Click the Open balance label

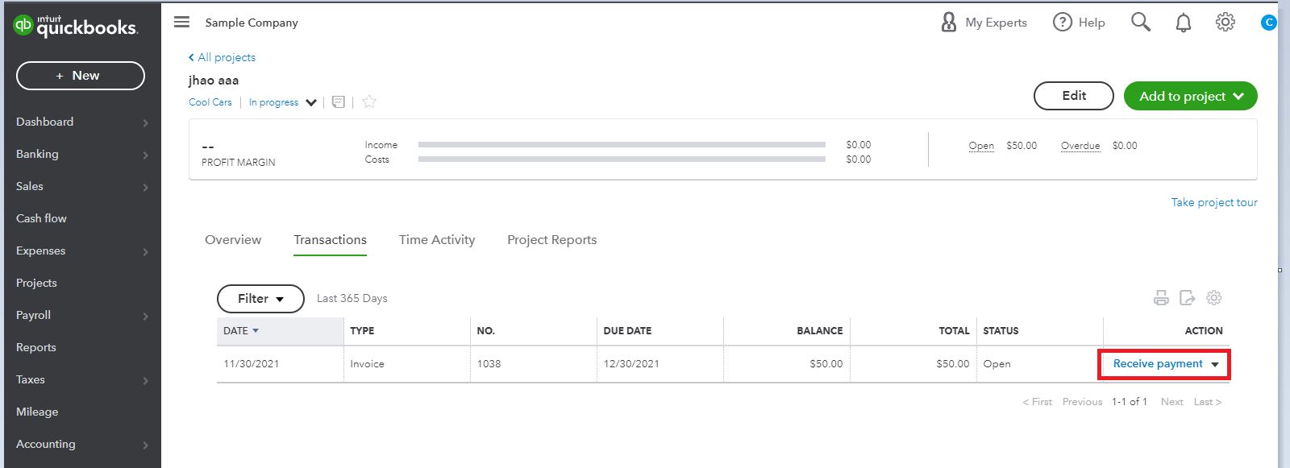pyautogui.click(x=981, y=146)
